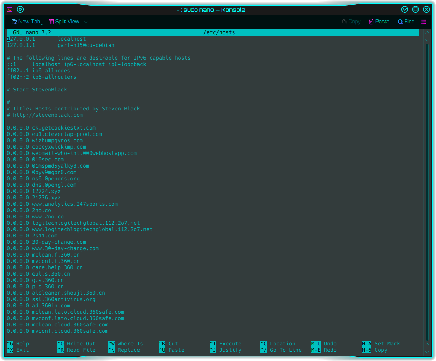The image size is (436, 361).
Task: Click the scroll up arrow near window bottom
Action: click(x=427, y=344)
